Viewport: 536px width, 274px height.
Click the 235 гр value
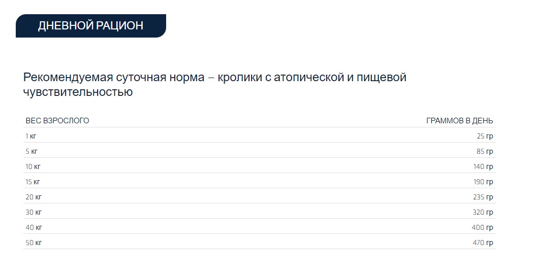tap(483, 197)
